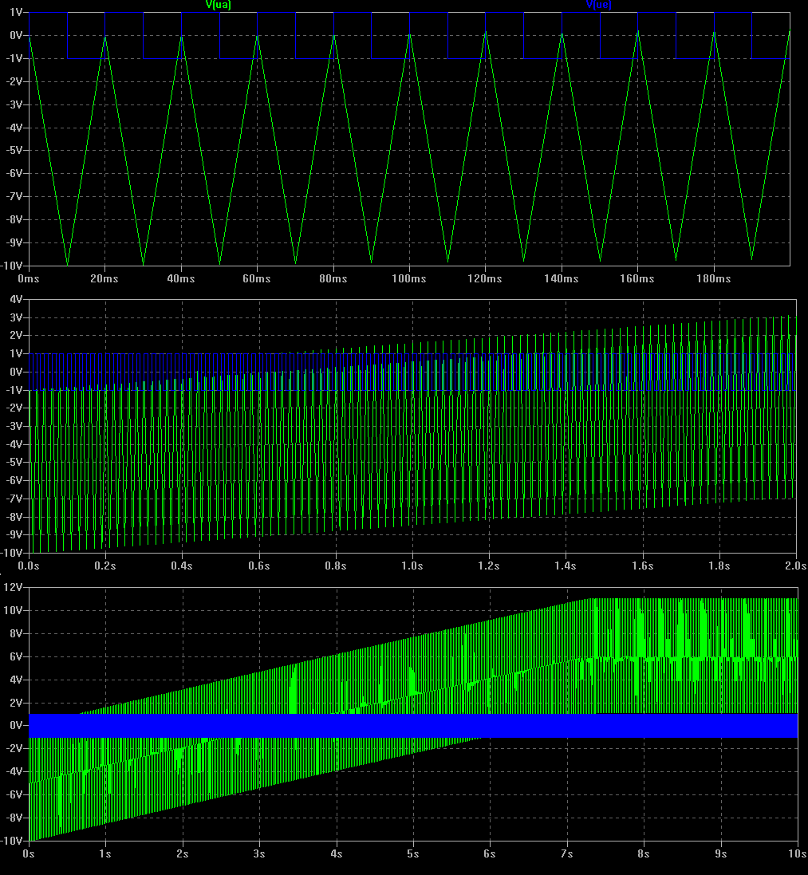Screen dimensions: 808x875
Task: Click the 60ms time axis label
Action: [x=257, y=278]
